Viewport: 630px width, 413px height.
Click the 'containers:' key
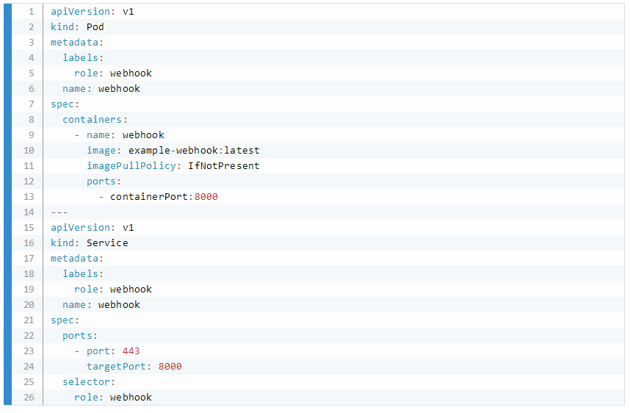(x=95, y=120)
